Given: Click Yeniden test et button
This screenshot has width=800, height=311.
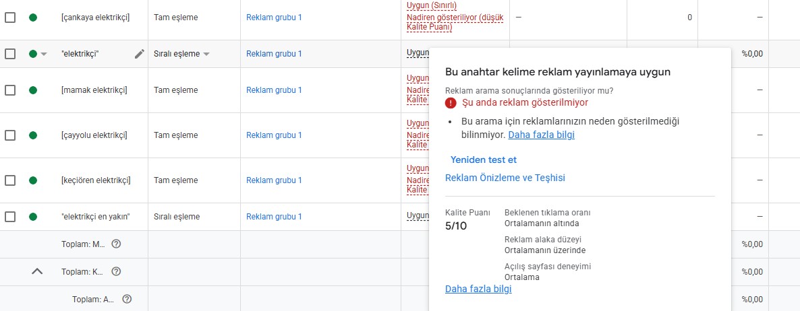Looking at the screenshot, I should (484, 160).
